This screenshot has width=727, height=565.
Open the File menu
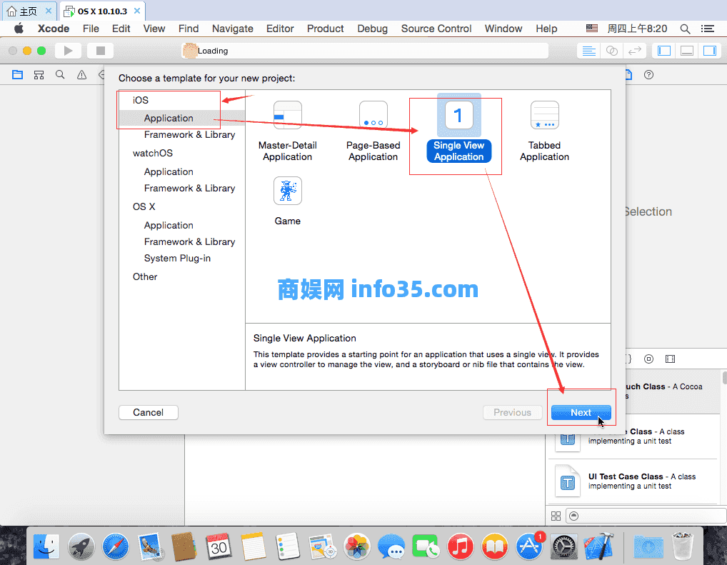pos(91,29)
